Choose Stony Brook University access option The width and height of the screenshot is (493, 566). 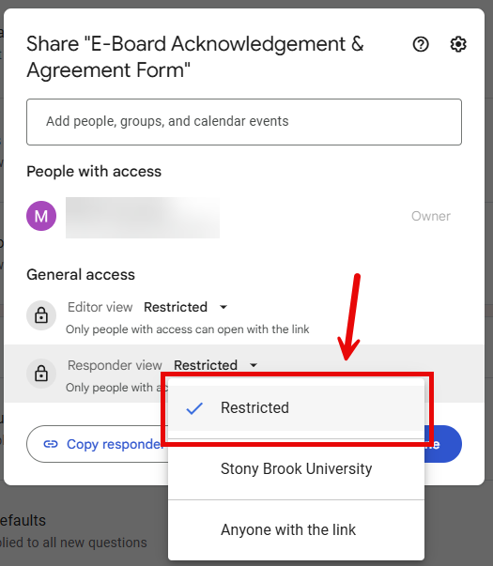click(x=296, y=469)
